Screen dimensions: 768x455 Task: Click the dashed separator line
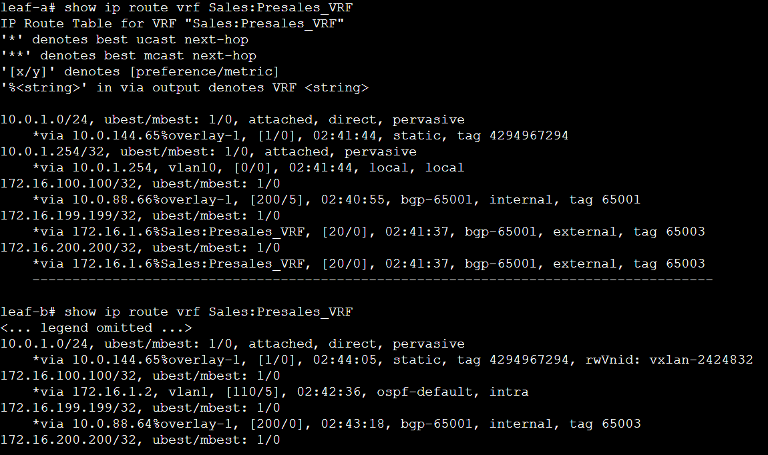click(x=372, y=279)
